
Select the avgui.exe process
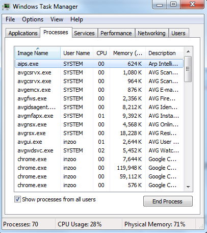(x=99, y=142)
